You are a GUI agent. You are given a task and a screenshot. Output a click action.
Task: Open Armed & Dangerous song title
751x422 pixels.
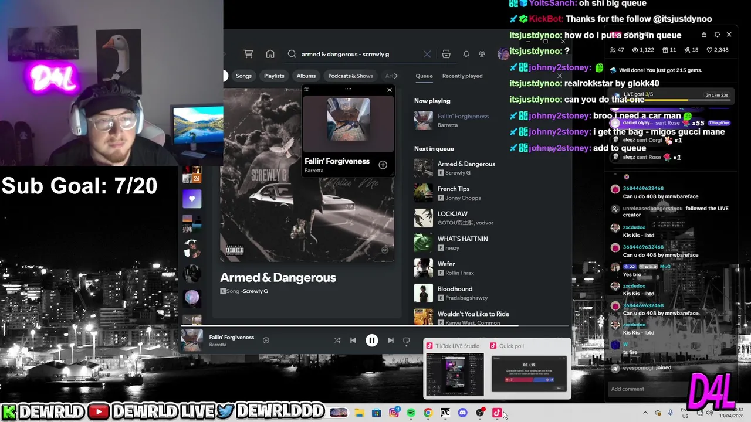pyautogui.click(x=278, y=278)
